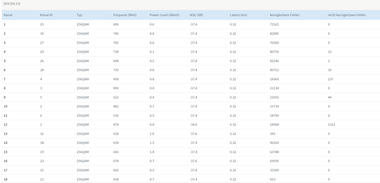380x183 pixels.
Task: Click the 690 MHz frequency cell
Action: click(116, 24)
